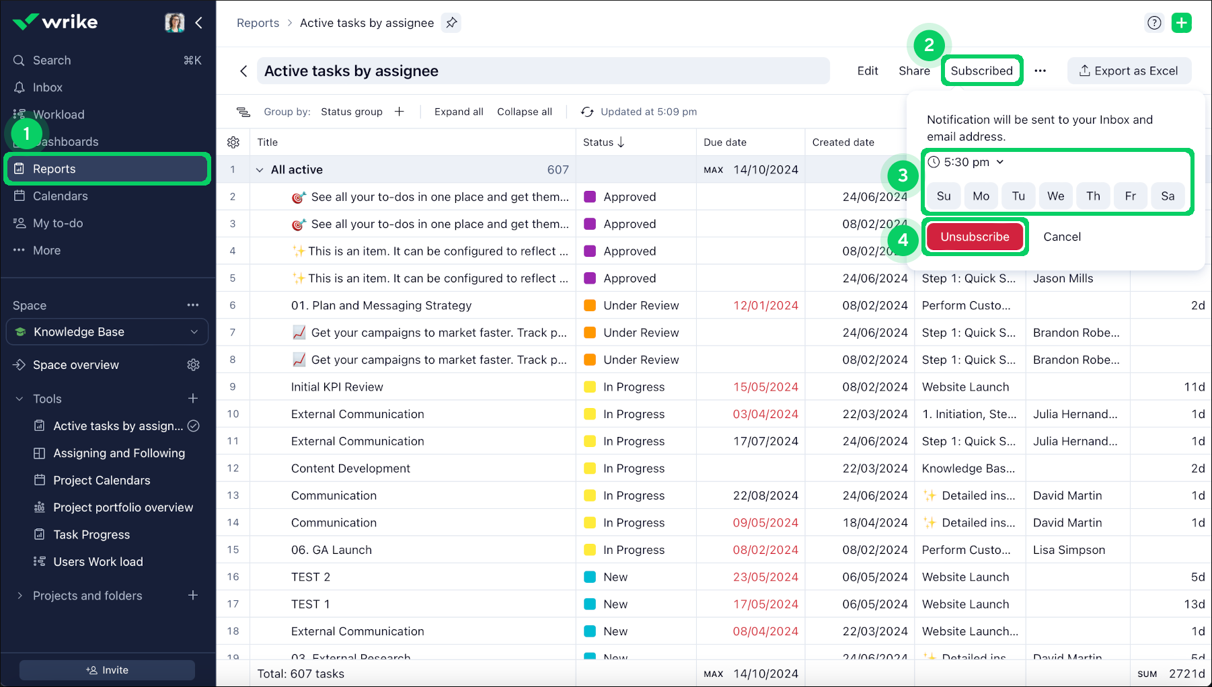Click the Approved purple status swatch in row 2

[590, 197]
